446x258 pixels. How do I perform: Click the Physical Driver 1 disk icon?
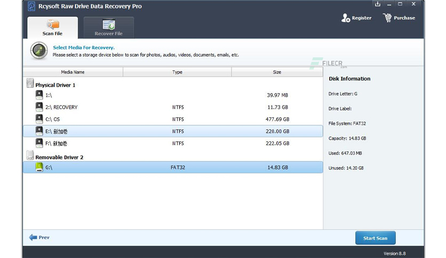(x=30, y=83)
